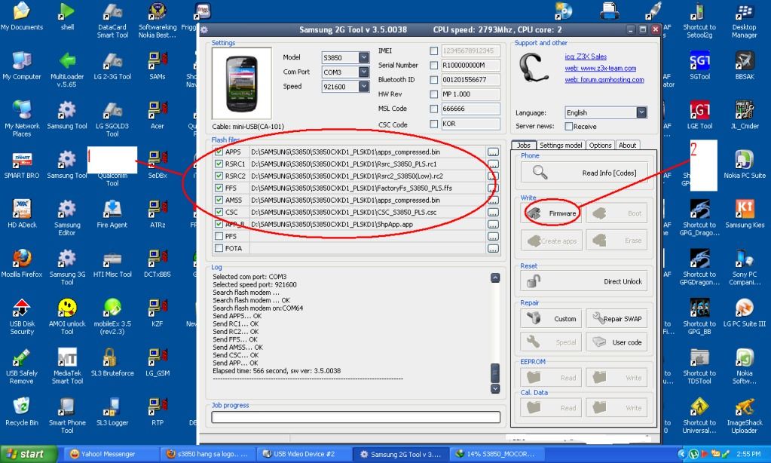Select the Samsung Editor desktop icon
The width and height of the screenshot is (771, 463).
tap(67, 218)
